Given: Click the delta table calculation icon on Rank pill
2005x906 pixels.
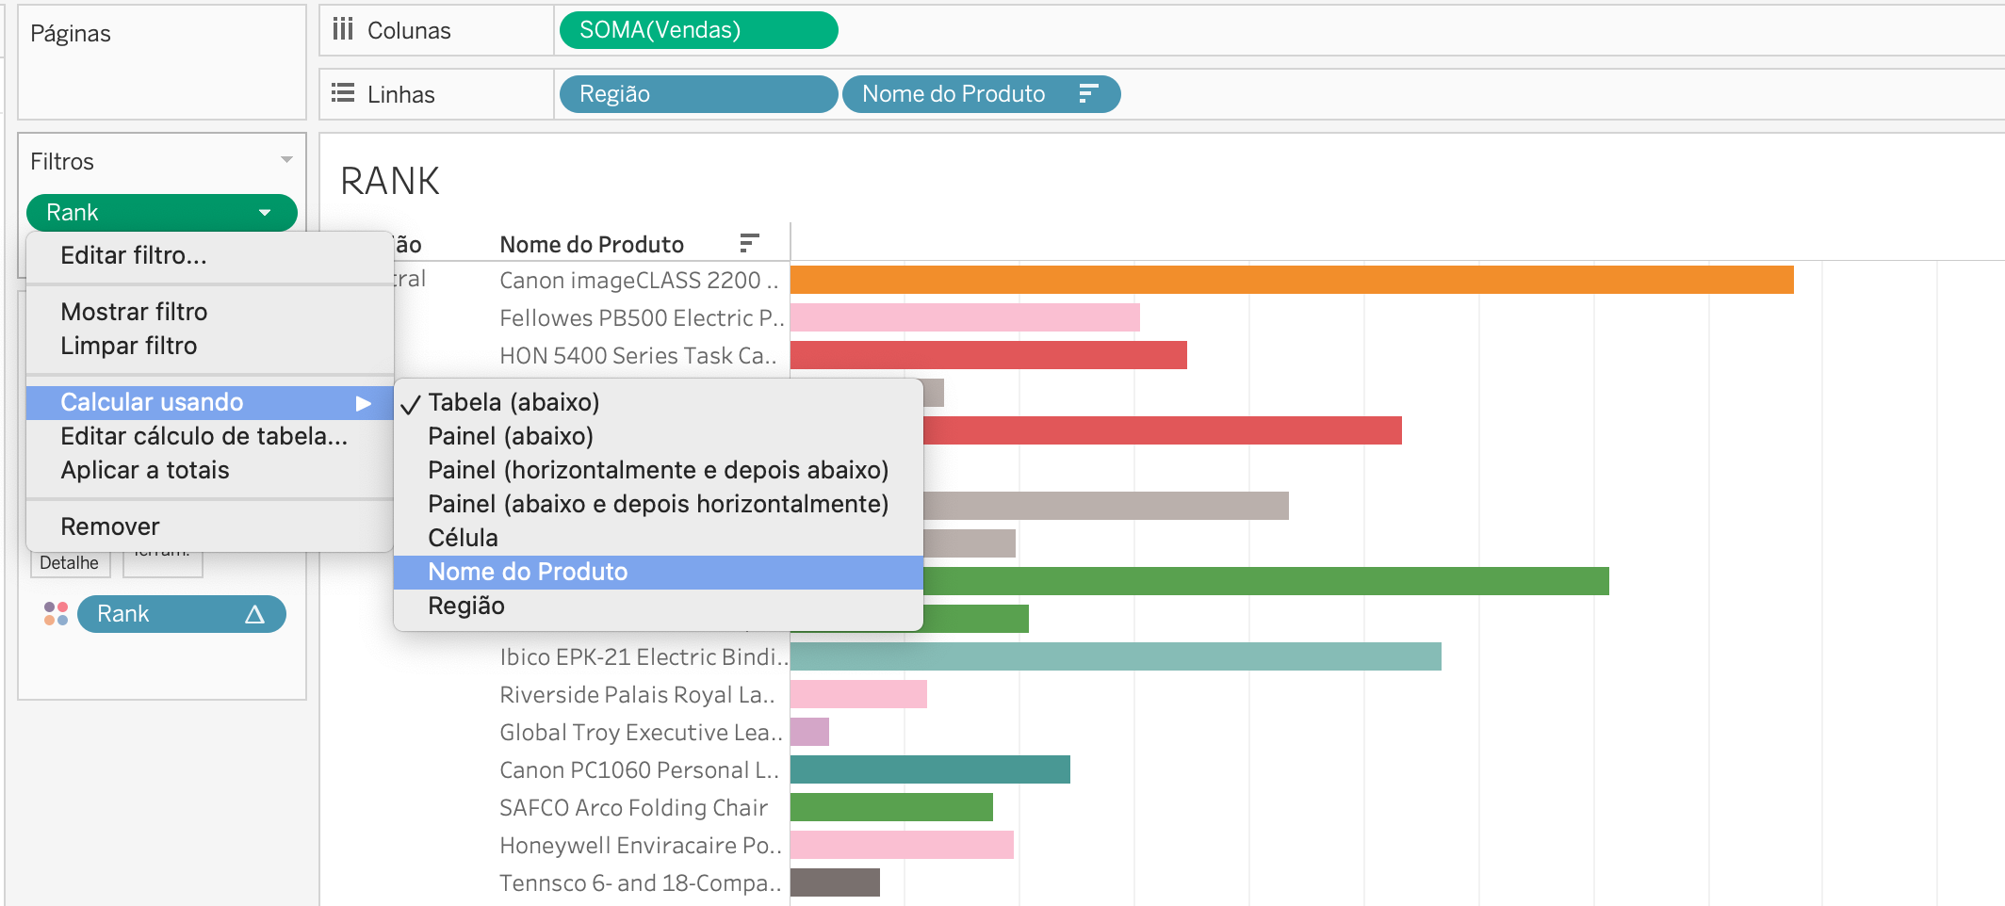Looking at the screenshot, I should (257, 614).
